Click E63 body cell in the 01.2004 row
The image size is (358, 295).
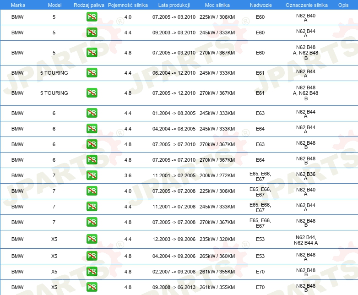260,113
